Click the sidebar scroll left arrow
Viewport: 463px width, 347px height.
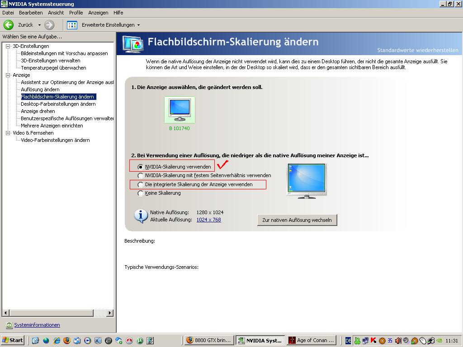point(5,313)
